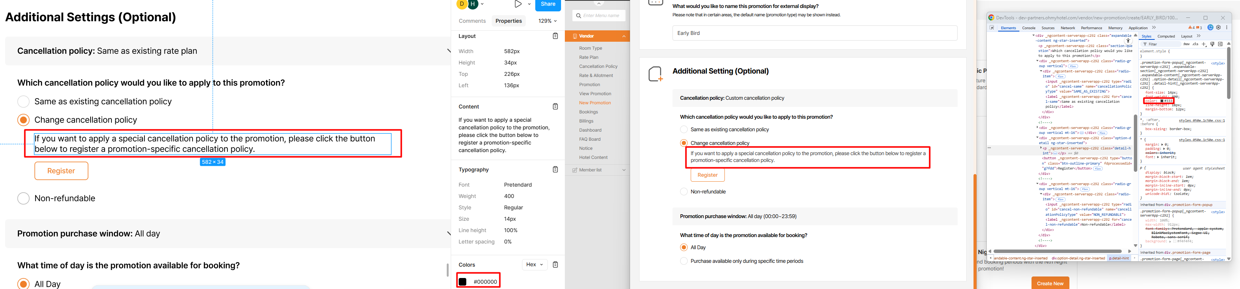
Task: Collapse the Vendor menu section
Action: [624, 36]
